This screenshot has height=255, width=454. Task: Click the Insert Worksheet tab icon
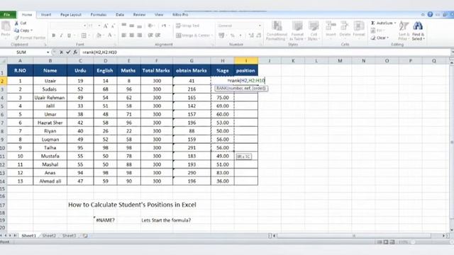click(85, 236)
